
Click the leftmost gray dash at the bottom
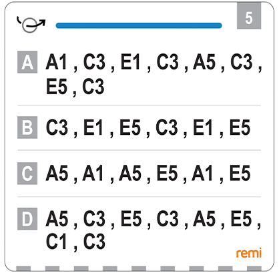coord(23,269)
